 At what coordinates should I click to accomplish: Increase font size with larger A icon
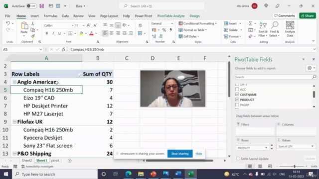pyautogui.click(x=88, y=25)
